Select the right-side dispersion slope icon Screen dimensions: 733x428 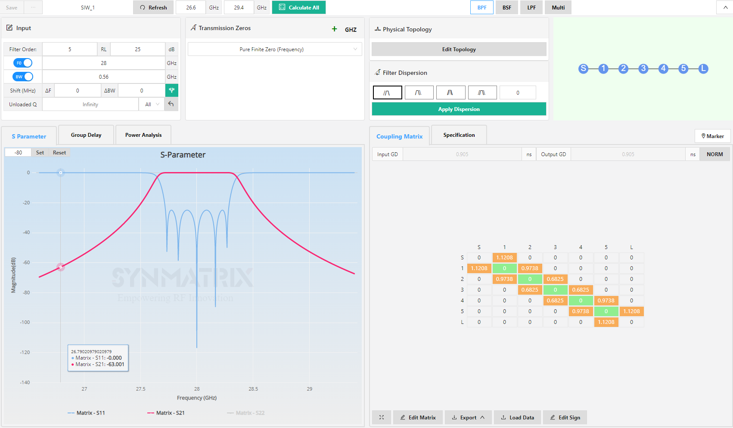419,92
